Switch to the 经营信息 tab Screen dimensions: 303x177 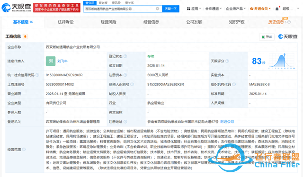pos(151,22)
